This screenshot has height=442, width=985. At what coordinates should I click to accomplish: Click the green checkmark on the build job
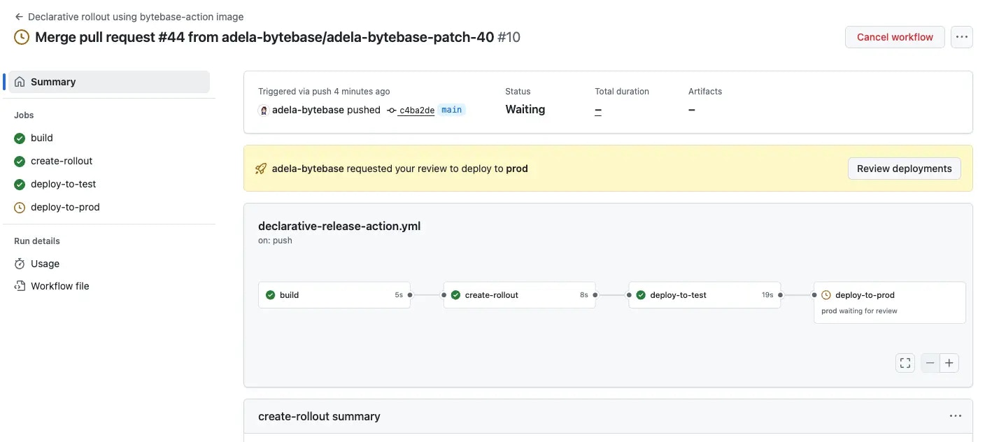[270, 294]
